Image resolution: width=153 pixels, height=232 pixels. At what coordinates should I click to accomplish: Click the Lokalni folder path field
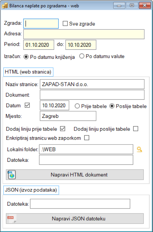pyautogui.click(x=86, y=149)
